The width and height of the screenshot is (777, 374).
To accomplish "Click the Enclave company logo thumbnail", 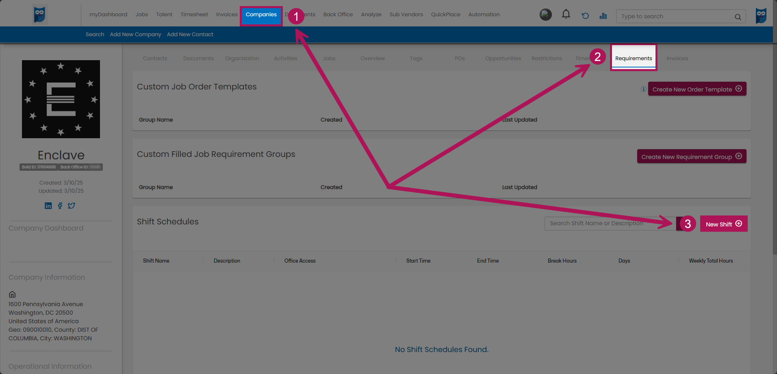I will click(61, 99).
